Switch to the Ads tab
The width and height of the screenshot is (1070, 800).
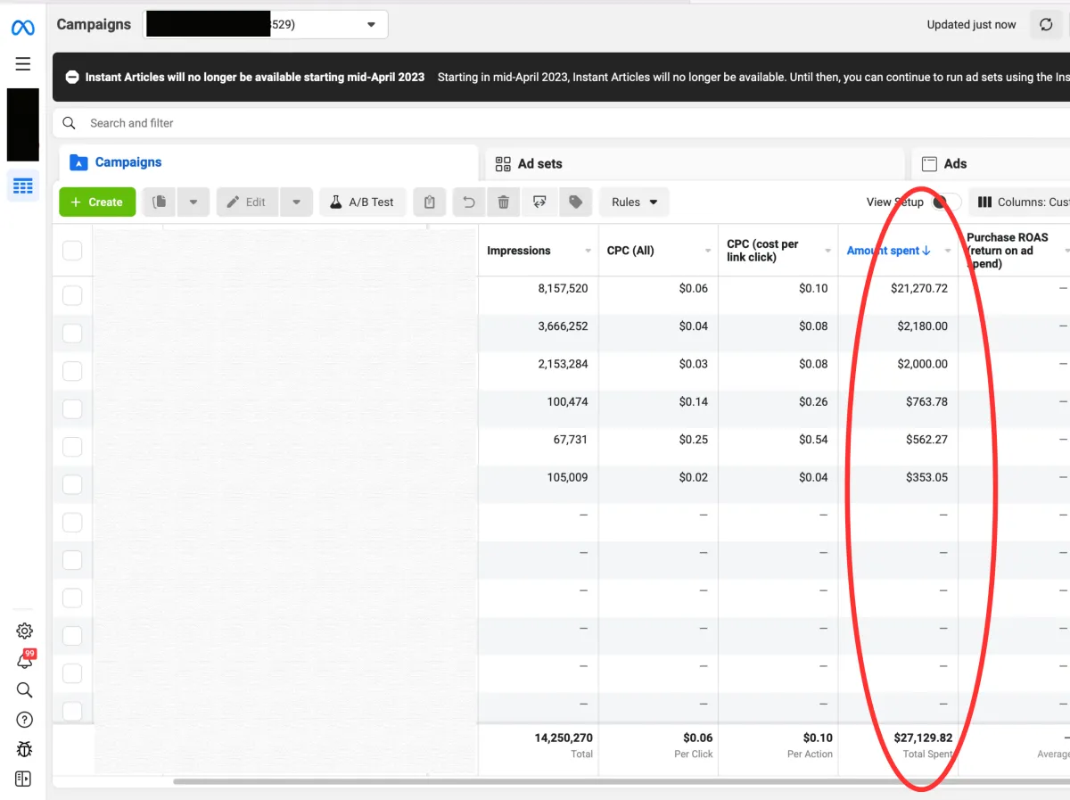(x=991, y=163)
